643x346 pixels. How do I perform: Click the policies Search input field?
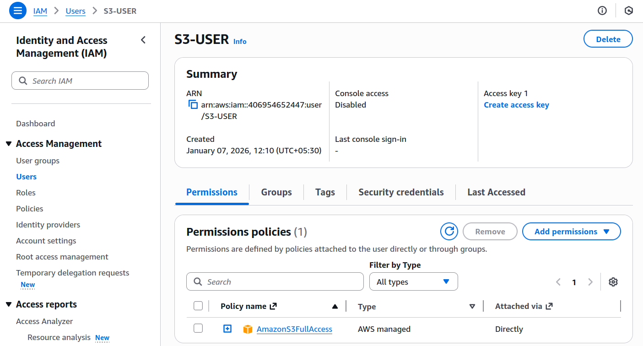[275, 281]
